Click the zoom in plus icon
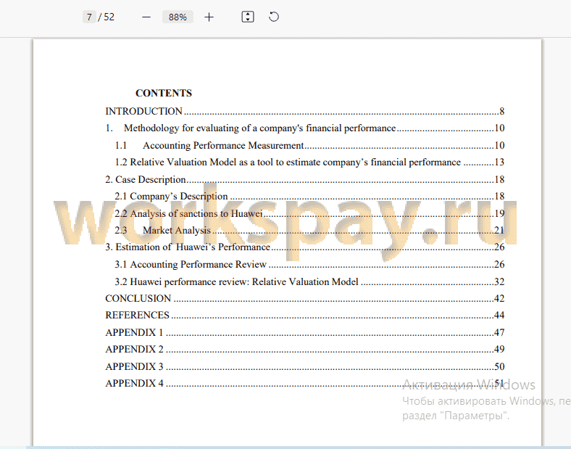This screenshot has width=571, height=449. (x=209, y=17)
